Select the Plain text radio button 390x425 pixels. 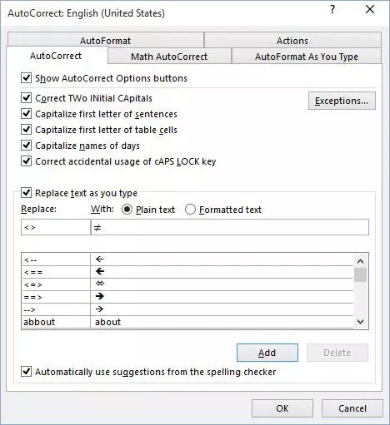(x=127, y=210)
